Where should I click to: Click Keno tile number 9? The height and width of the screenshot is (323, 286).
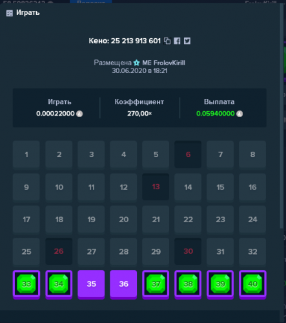coord(26,187)
